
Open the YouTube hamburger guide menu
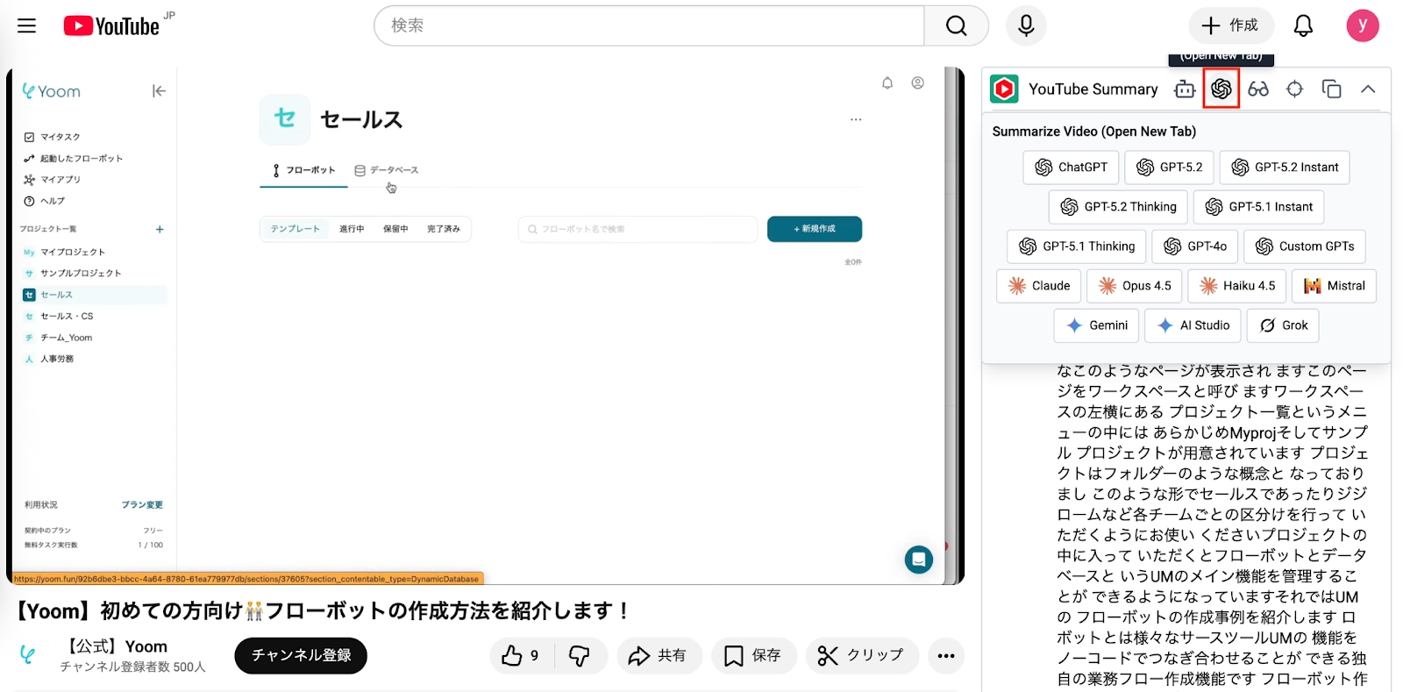click(27, 25)
